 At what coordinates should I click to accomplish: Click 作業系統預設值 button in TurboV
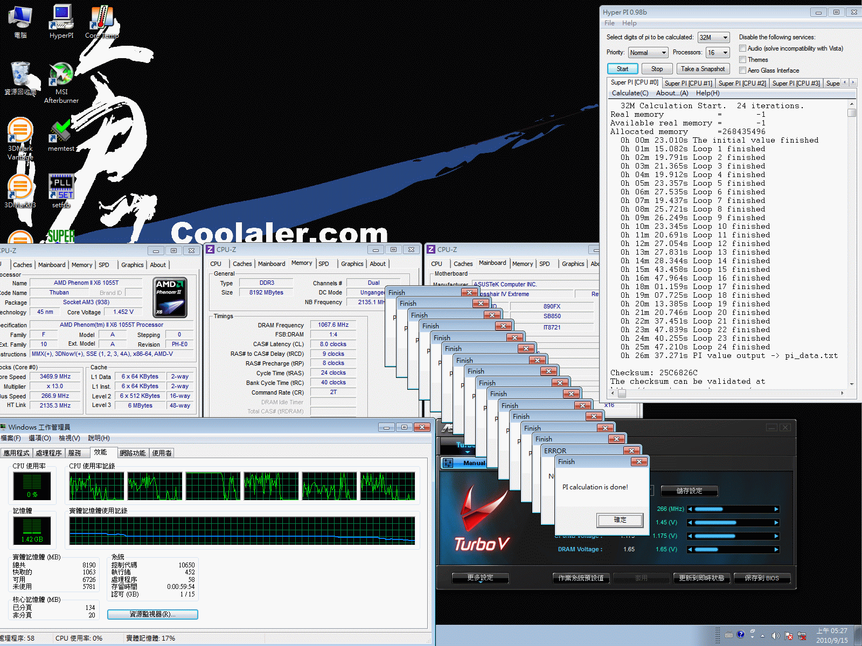coord(581,578)
